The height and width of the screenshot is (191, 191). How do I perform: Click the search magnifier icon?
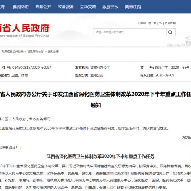(x=171, y=32)
